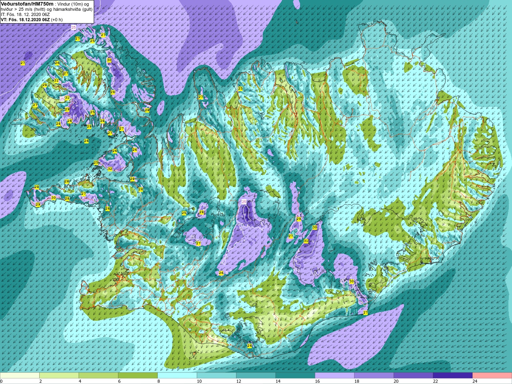
Task: Select the violet 20–22 legend swatch
Action: point(414,376)
